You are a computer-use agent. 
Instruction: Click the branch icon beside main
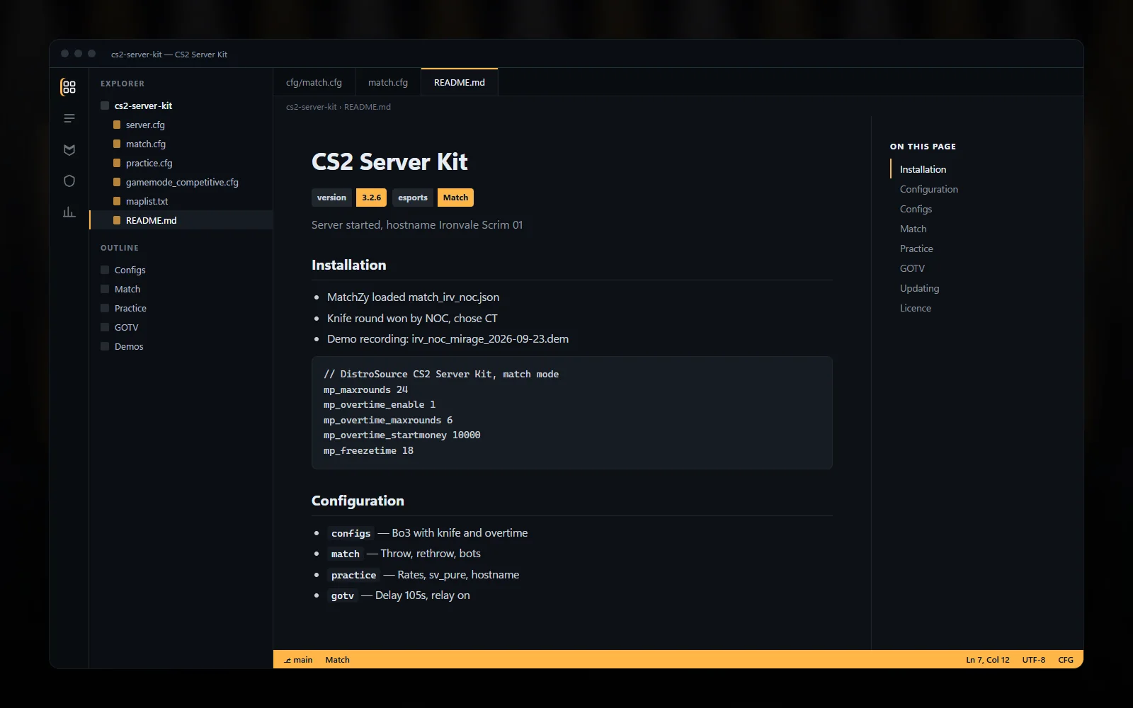click(287, 660)
